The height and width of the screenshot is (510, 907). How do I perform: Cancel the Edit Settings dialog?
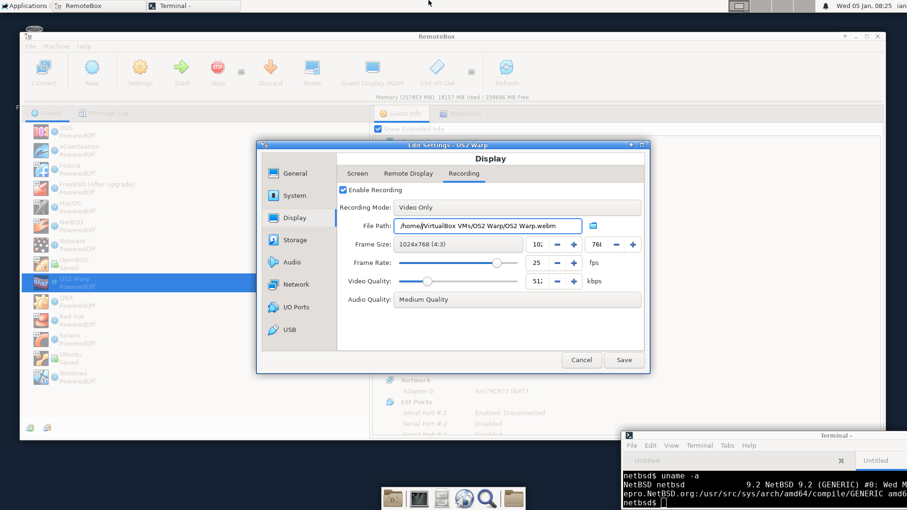tap(582, 360)
